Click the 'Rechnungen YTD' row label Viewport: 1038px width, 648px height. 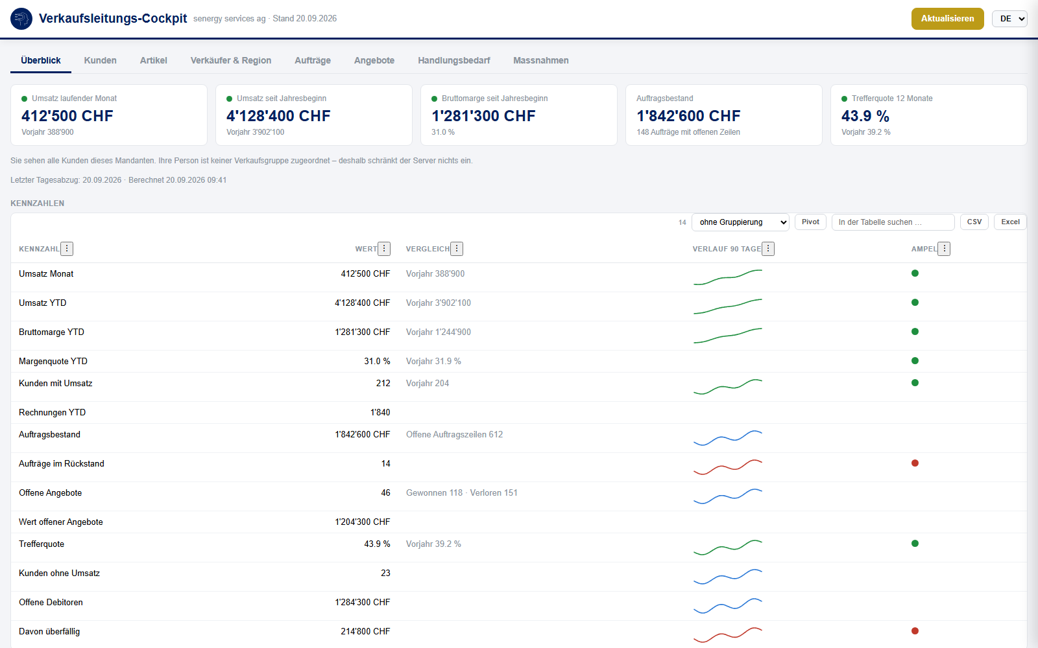click(x=52, y=413)
